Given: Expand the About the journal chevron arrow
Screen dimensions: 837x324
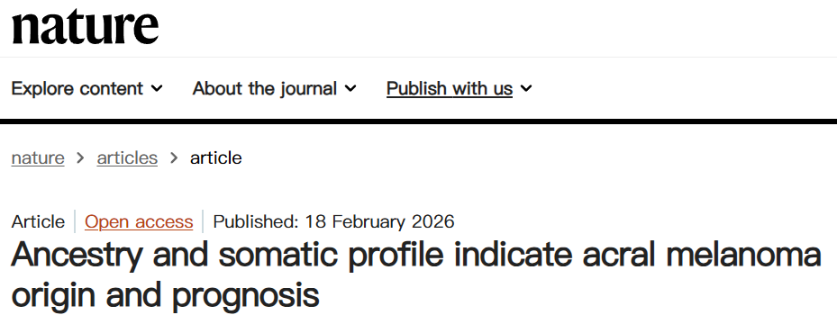Looking at the screenshot, I should point(350,88).
